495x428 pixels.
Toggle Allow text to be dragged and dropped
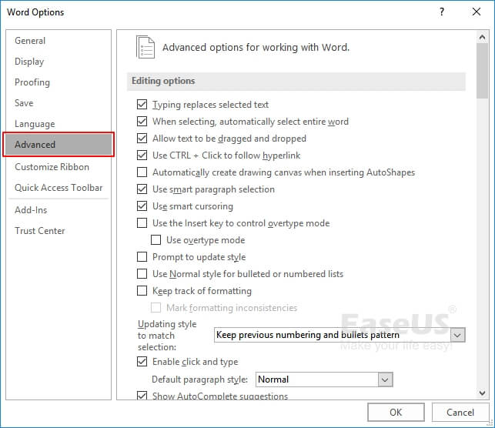tap(142, 139)
